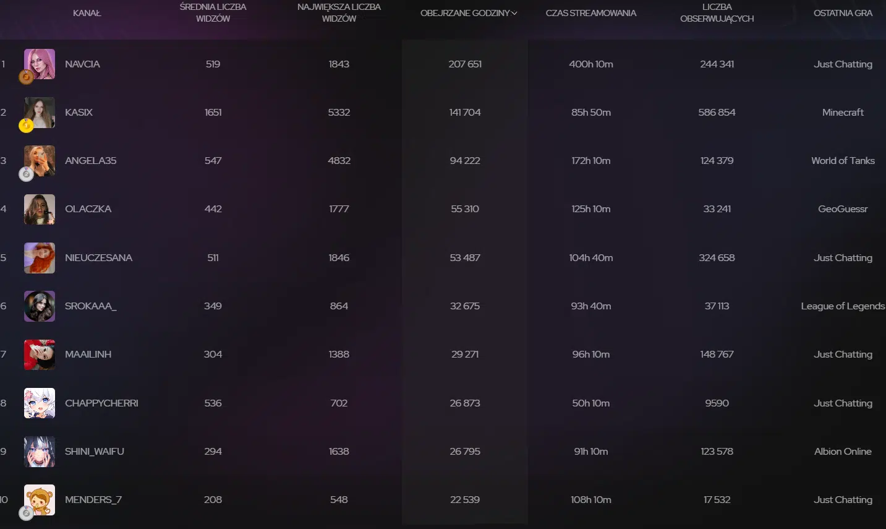This screenshot has width=886, height=529.
Task: Click SHINI_WAIFU's profile avatar
Action: pyautogui.click(x=39, y=451)
